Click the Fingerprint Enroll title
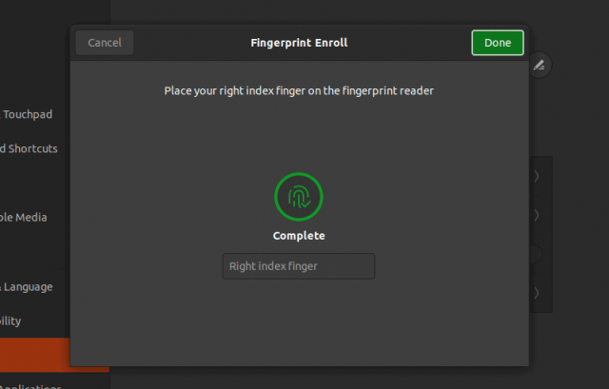 pyautogui.click(x=299, y=43)
